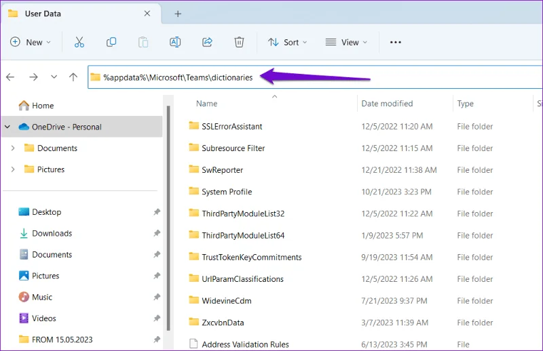Select UrlParamClassifications folder
The height and width of the screenshot is (351, 543).
[x=242, y=279]
